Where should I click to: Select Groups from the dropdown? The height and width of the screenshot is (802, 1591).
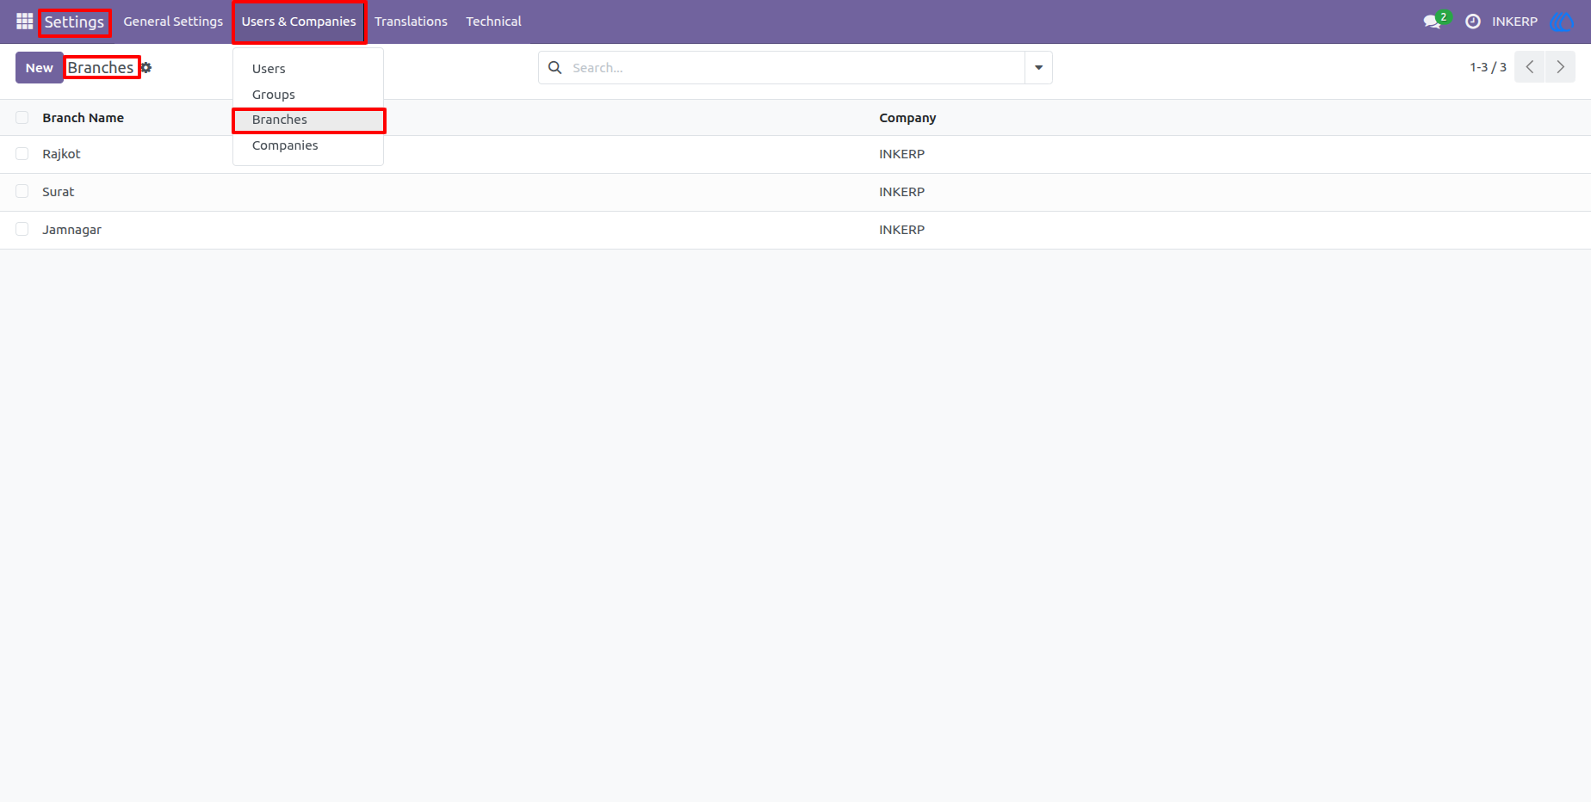pos(308,95)
